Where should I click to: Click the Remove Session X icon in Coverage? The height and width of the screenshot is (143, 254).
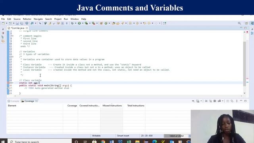[206, 101]
